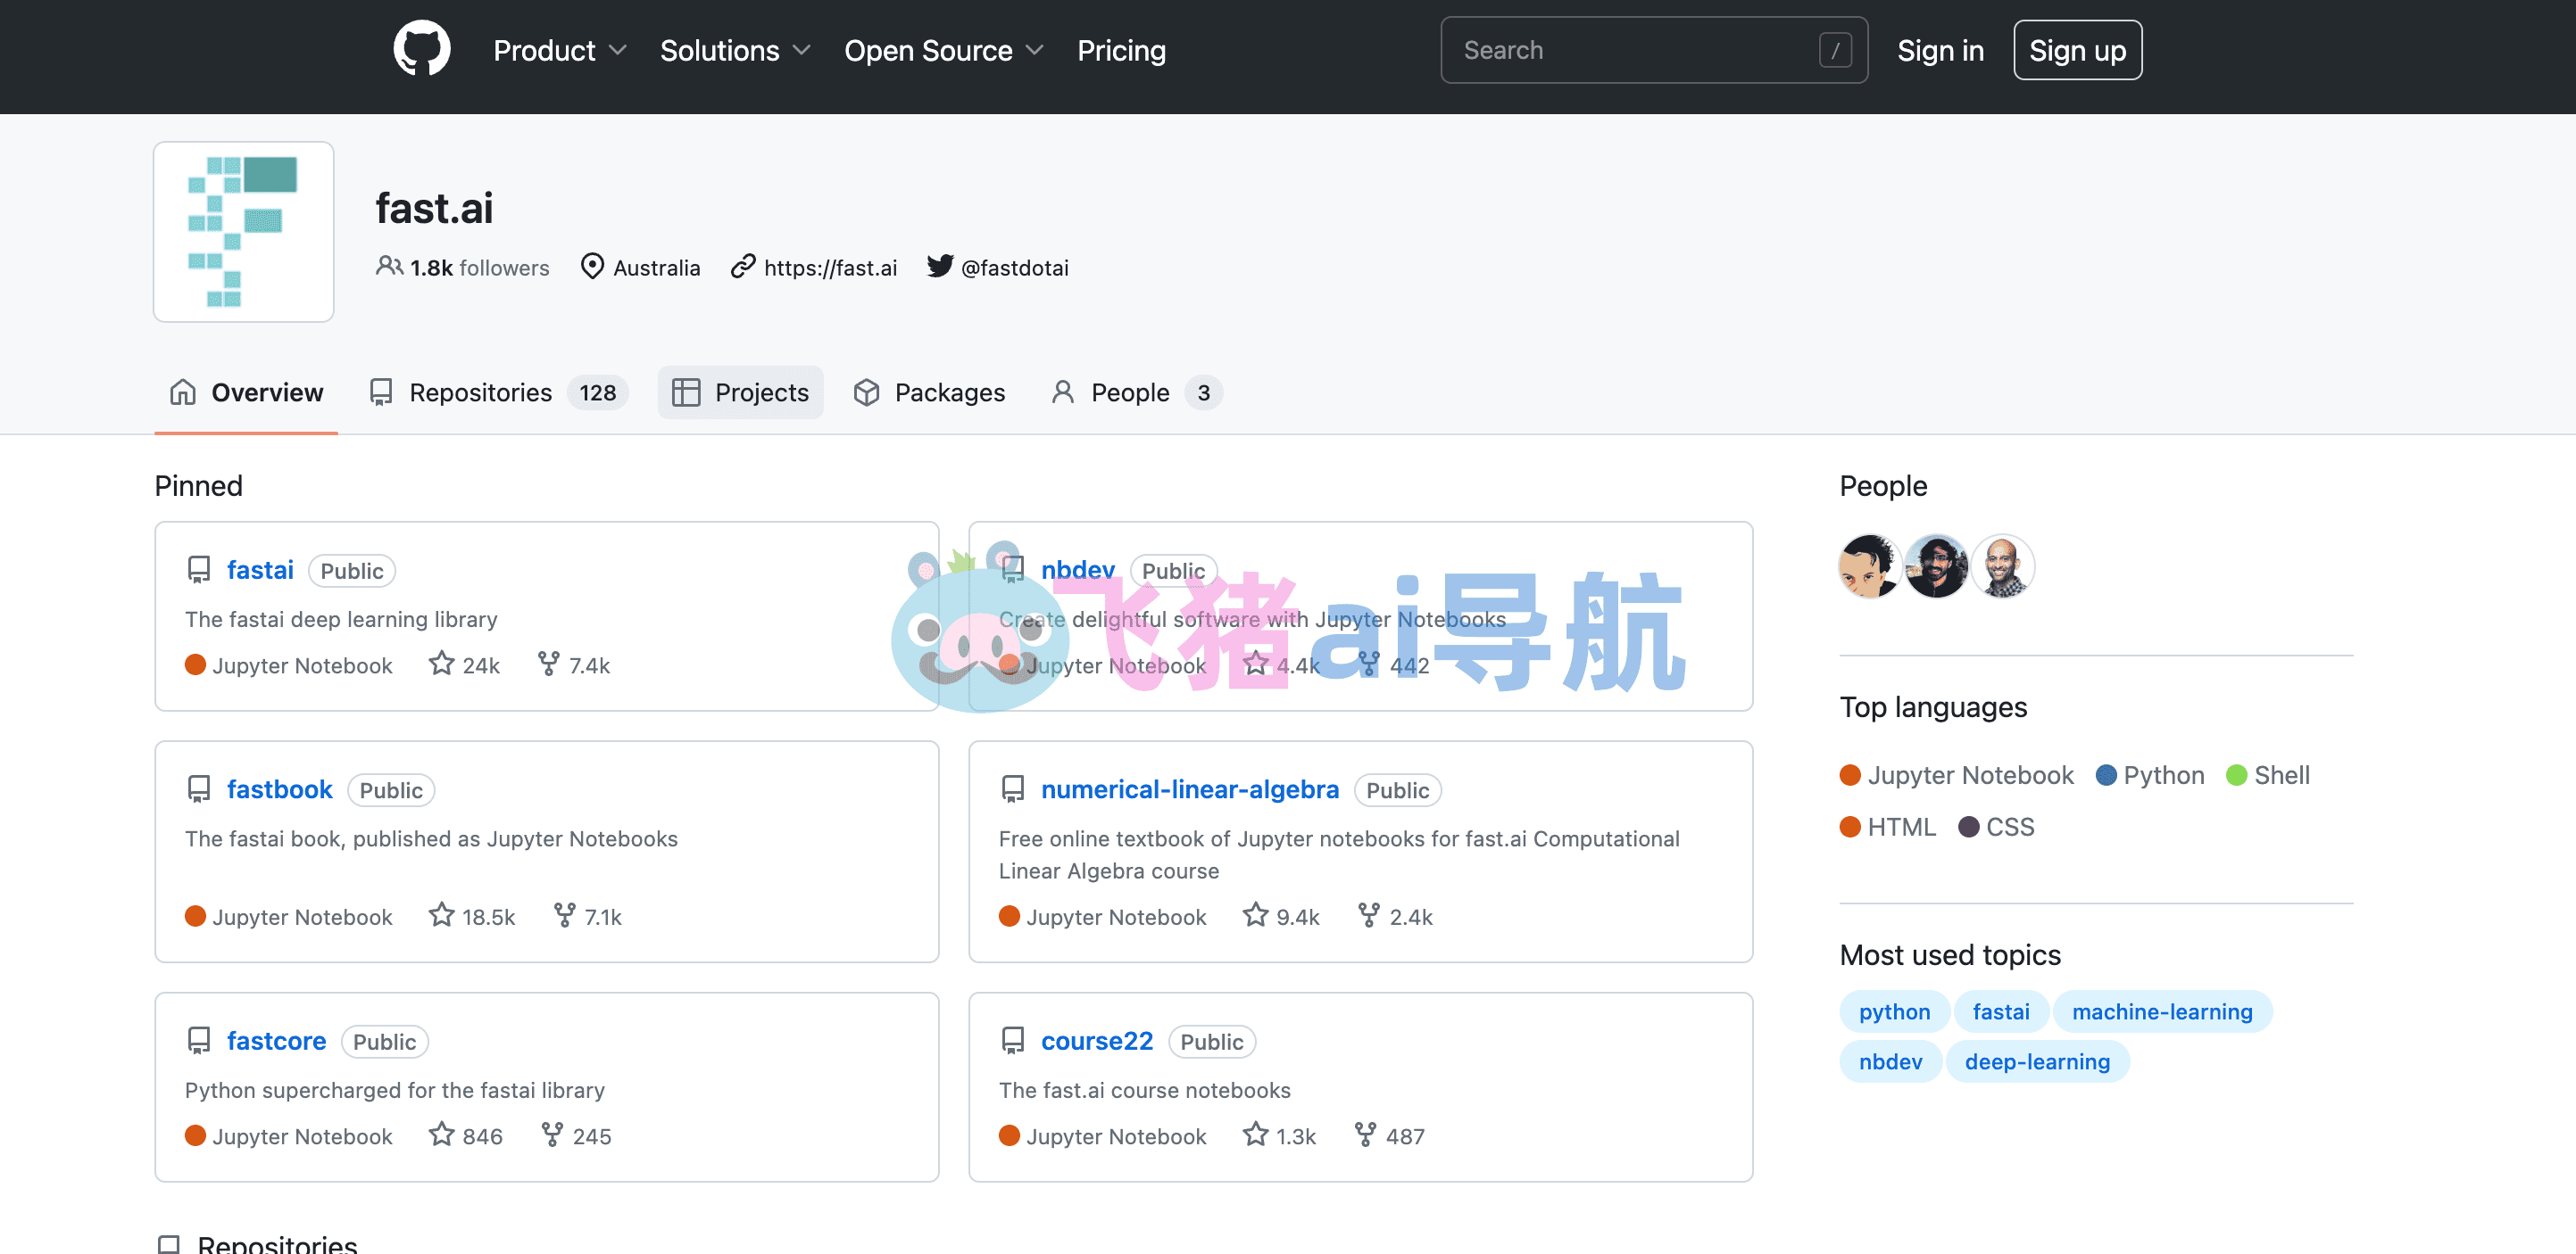Click the Twitter bird icon
This screenshot has height=1254, width=2576.
pos(939,266)
